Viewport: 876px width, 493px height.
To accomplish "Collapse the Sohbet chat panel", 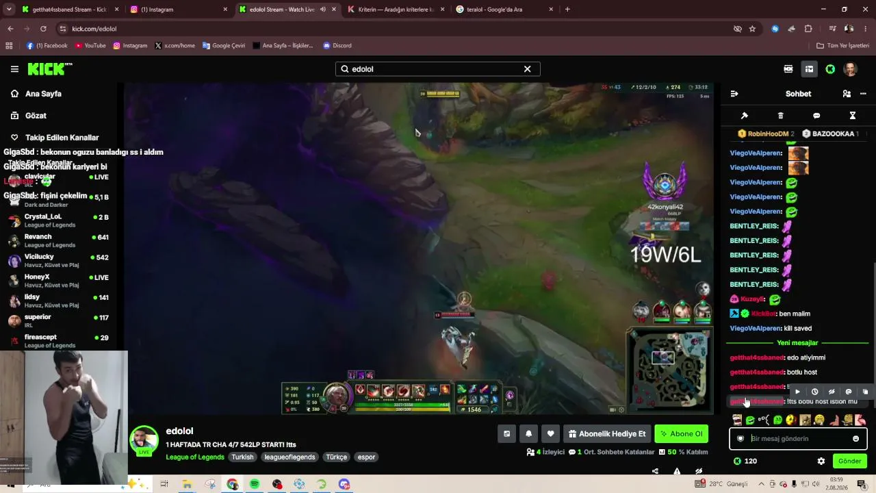I will tap(734, 94).
